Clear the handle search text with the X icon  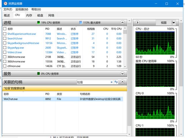tap(112, 82)
